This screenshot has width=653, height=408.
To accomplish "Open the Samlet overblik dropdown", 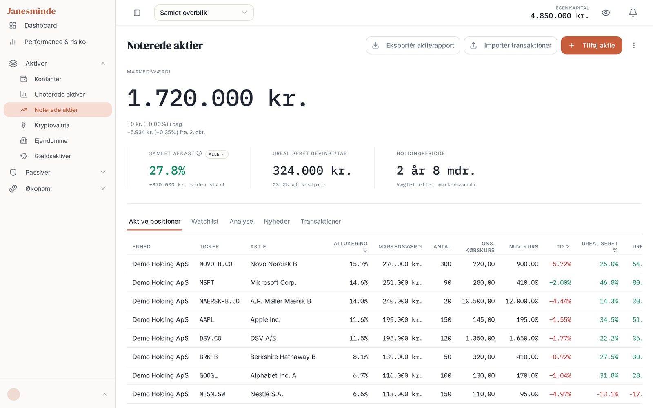I will (x=204, y=13).
